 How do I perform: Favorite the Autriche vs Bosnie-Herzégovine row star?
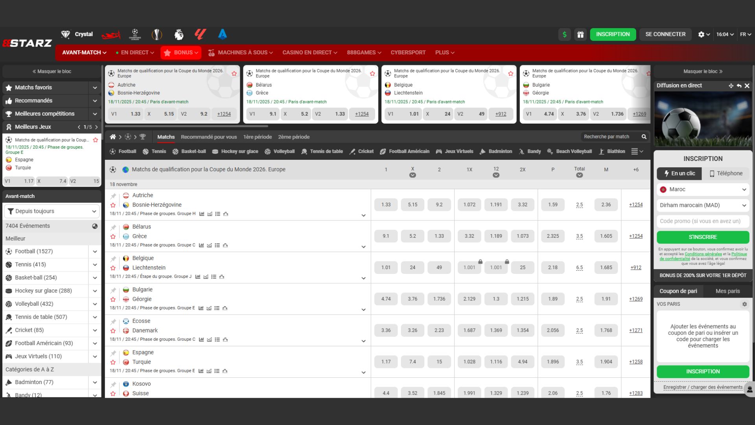coord(113,205)
